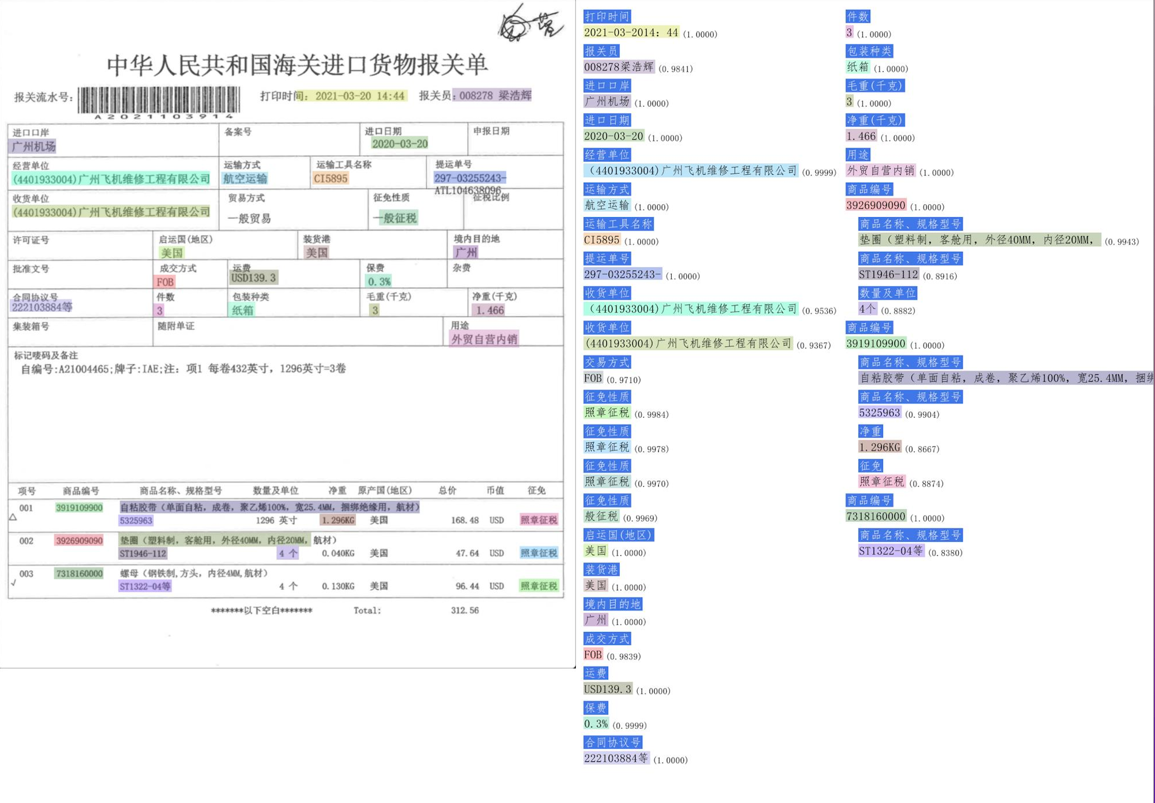Viewport: 1155px width, 803px height.
Task: Click the blue 毛重(千克) label in results list
Action: (875, 86)
